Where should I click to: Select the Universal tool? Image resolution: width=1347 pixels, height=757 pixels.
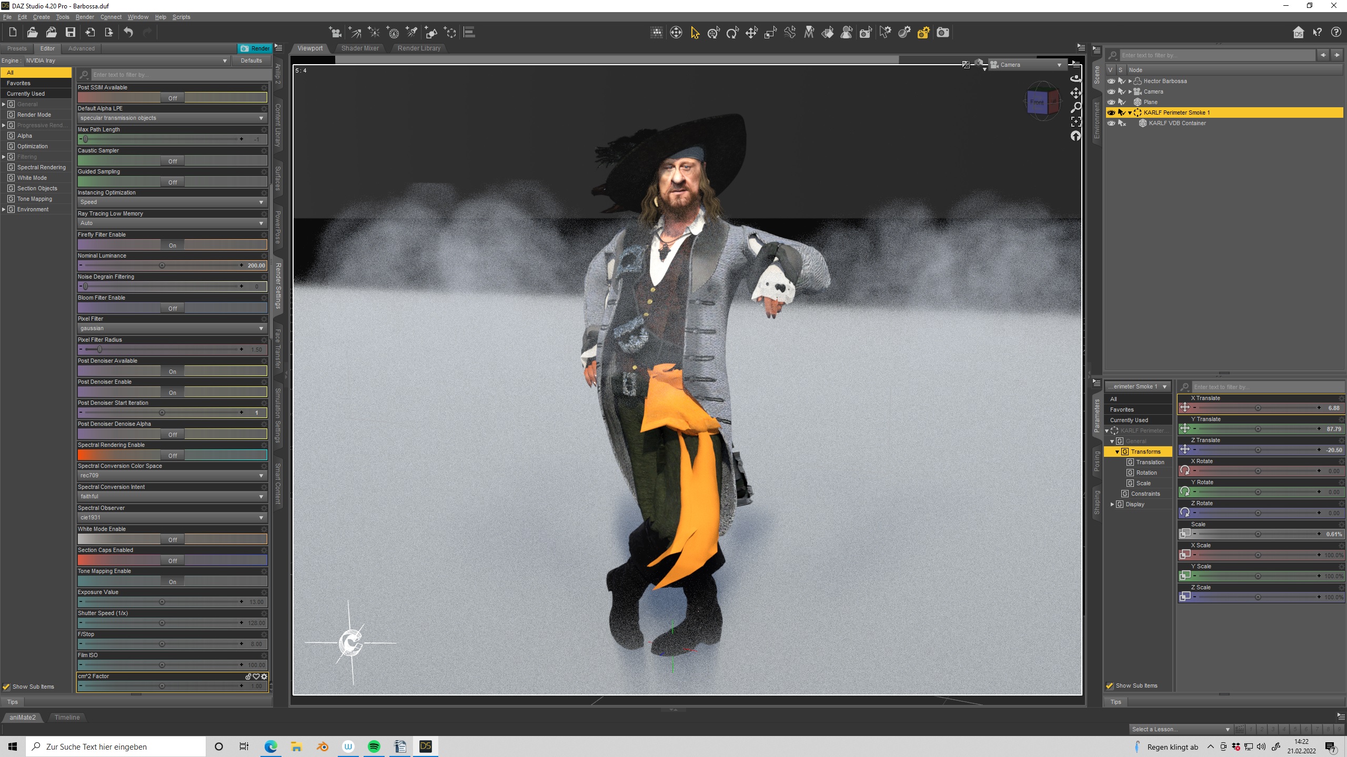click(x=713, y=33)
